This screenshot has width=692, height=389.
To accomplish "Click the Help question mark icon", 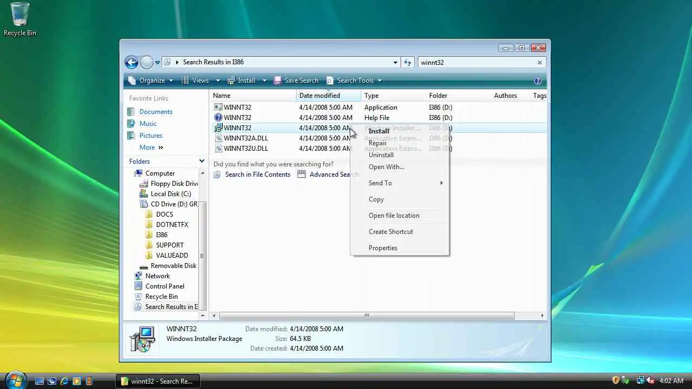I will 538,81.
